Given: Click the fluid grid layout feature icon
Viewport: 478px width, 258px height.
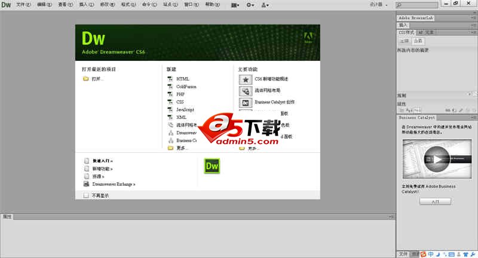Looking at the screenshot, I should 246,91.
